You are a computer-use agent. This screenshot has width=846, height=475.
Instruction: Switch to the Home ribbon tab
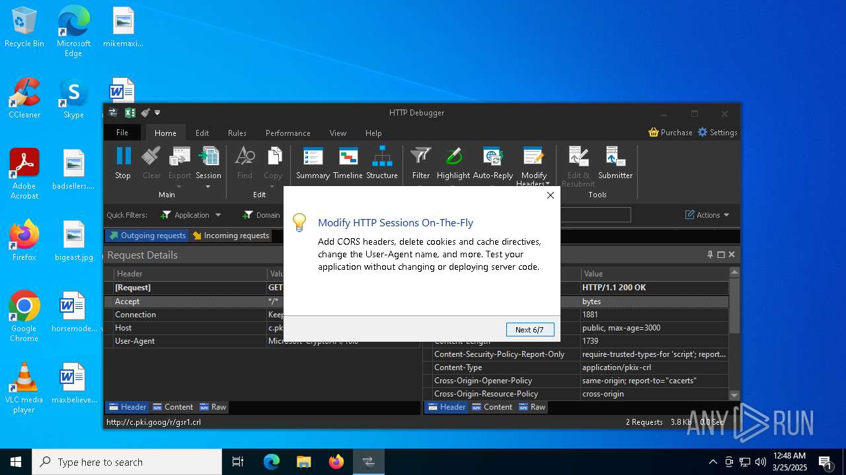click(x=166, y=133)
